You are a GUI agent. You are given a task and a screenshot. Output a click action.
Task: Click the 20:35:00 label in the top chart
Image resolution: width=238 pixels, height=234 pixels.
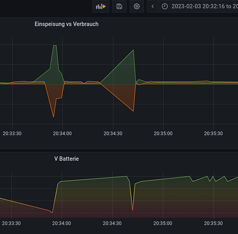(x=163, y=133)
